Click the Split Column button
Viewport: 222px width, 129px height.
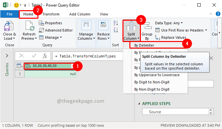click(131, 31)
